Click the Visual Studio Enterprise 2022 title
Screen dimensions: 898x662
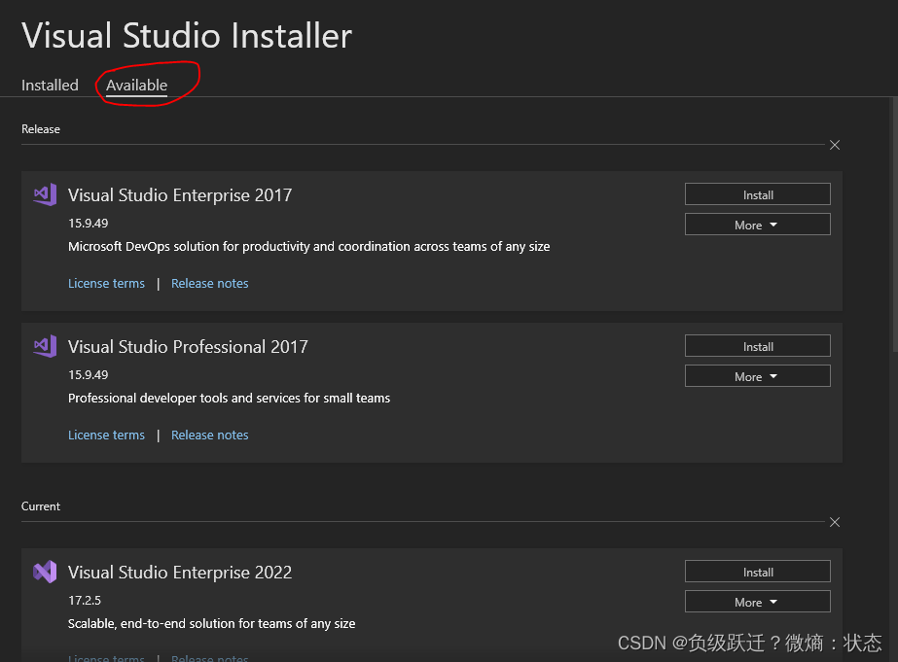[180, 573]
